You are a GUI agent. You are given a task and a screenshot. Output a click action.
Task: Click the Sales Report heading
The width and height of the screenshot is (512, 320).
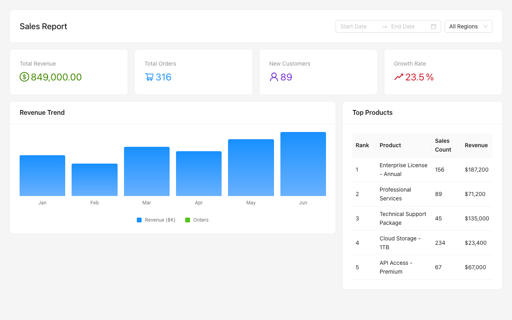(x=43, y=26)
